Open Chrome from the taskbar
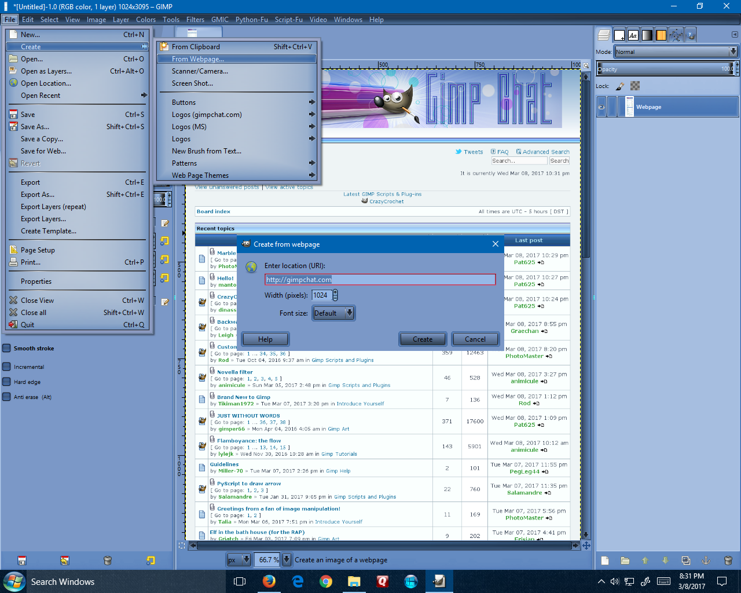Viewport: 741px width, 593px height. 326,581
